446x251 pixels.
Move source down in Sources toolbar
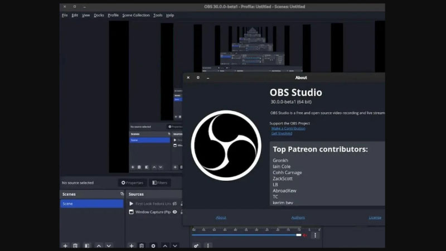click(175, 245)
